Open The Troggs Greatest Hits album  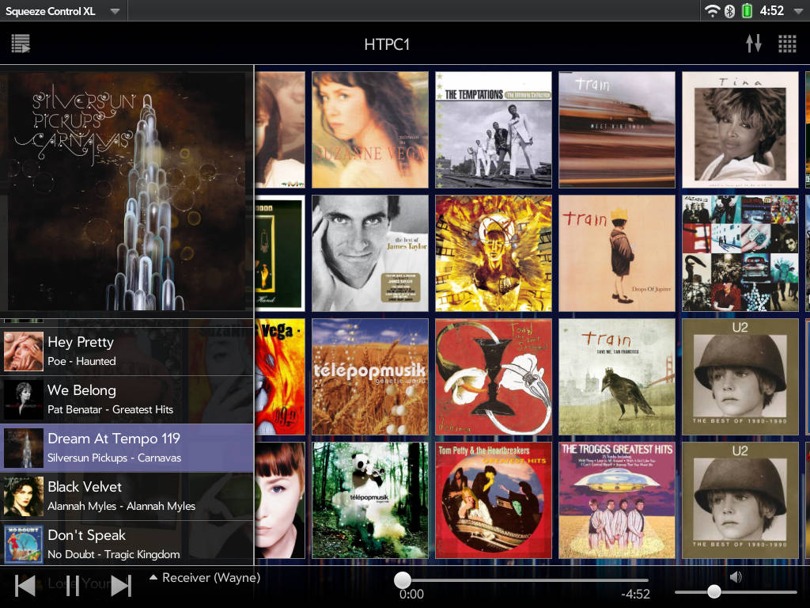point(617,500)
